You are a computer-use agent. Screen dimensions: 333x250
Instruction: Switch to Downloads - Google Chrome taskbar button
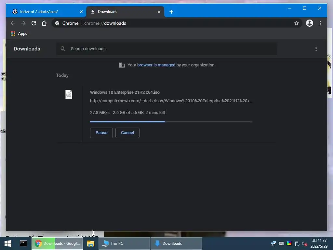pos(57,243)
